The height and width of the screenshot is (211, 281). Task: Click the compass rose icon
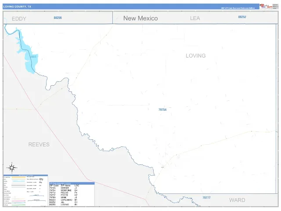[x=12, y=168]
